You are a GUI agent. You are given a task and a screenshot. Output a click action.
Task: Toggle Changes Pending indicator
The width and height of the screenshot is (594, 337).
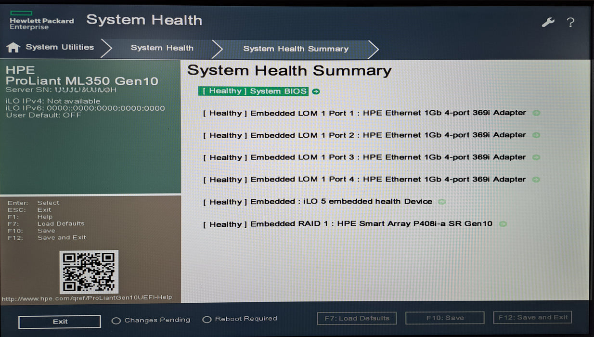[x=151, y=320]
